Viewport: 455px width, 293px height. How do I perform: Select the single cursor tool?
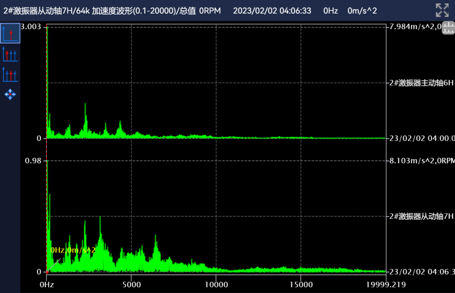click(11, 34)
